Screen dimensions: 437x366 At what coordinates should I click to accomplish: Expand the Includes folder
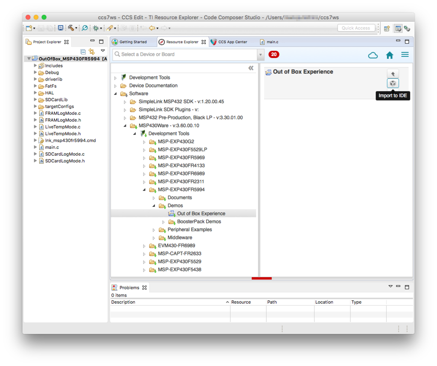35,65
